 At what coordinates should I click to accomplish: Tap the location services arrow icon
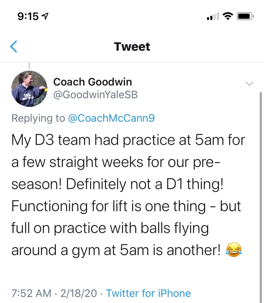click(x=46, y=17)
